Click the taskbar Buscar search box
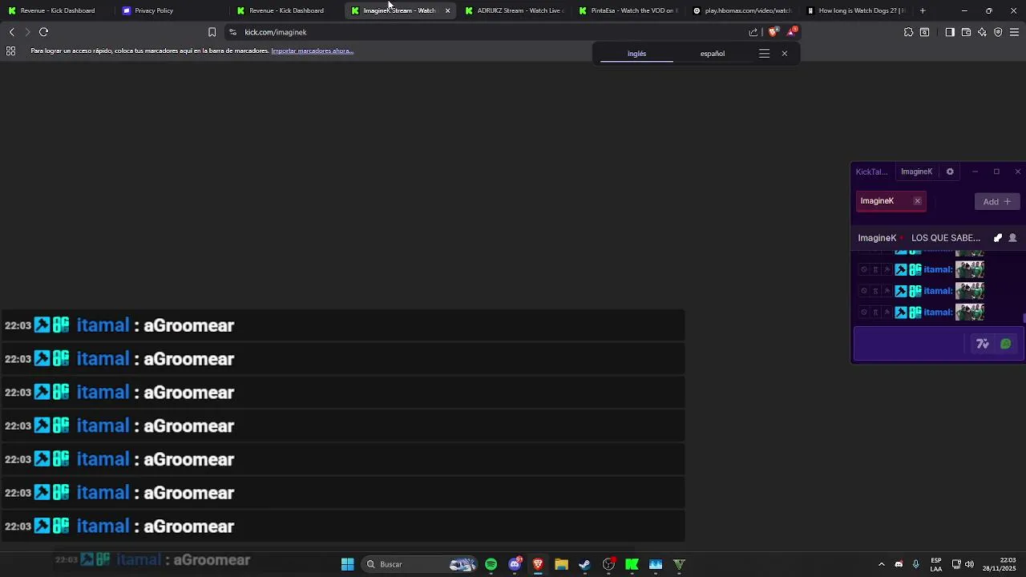The height and width of the screenshot is (577, 1026). 419,564
